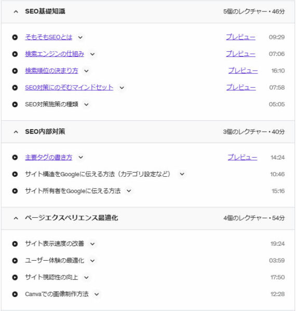Collapse the SEO基礎知識 section
The width and height of the screenshot is (296, 311).
[16, 12]
